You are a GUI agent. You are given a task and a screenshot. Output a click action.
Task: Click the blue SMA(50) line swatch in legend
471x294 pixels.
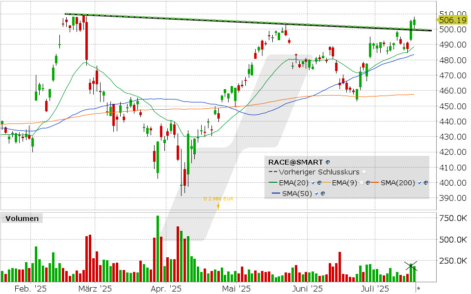[x=276, y=193]
